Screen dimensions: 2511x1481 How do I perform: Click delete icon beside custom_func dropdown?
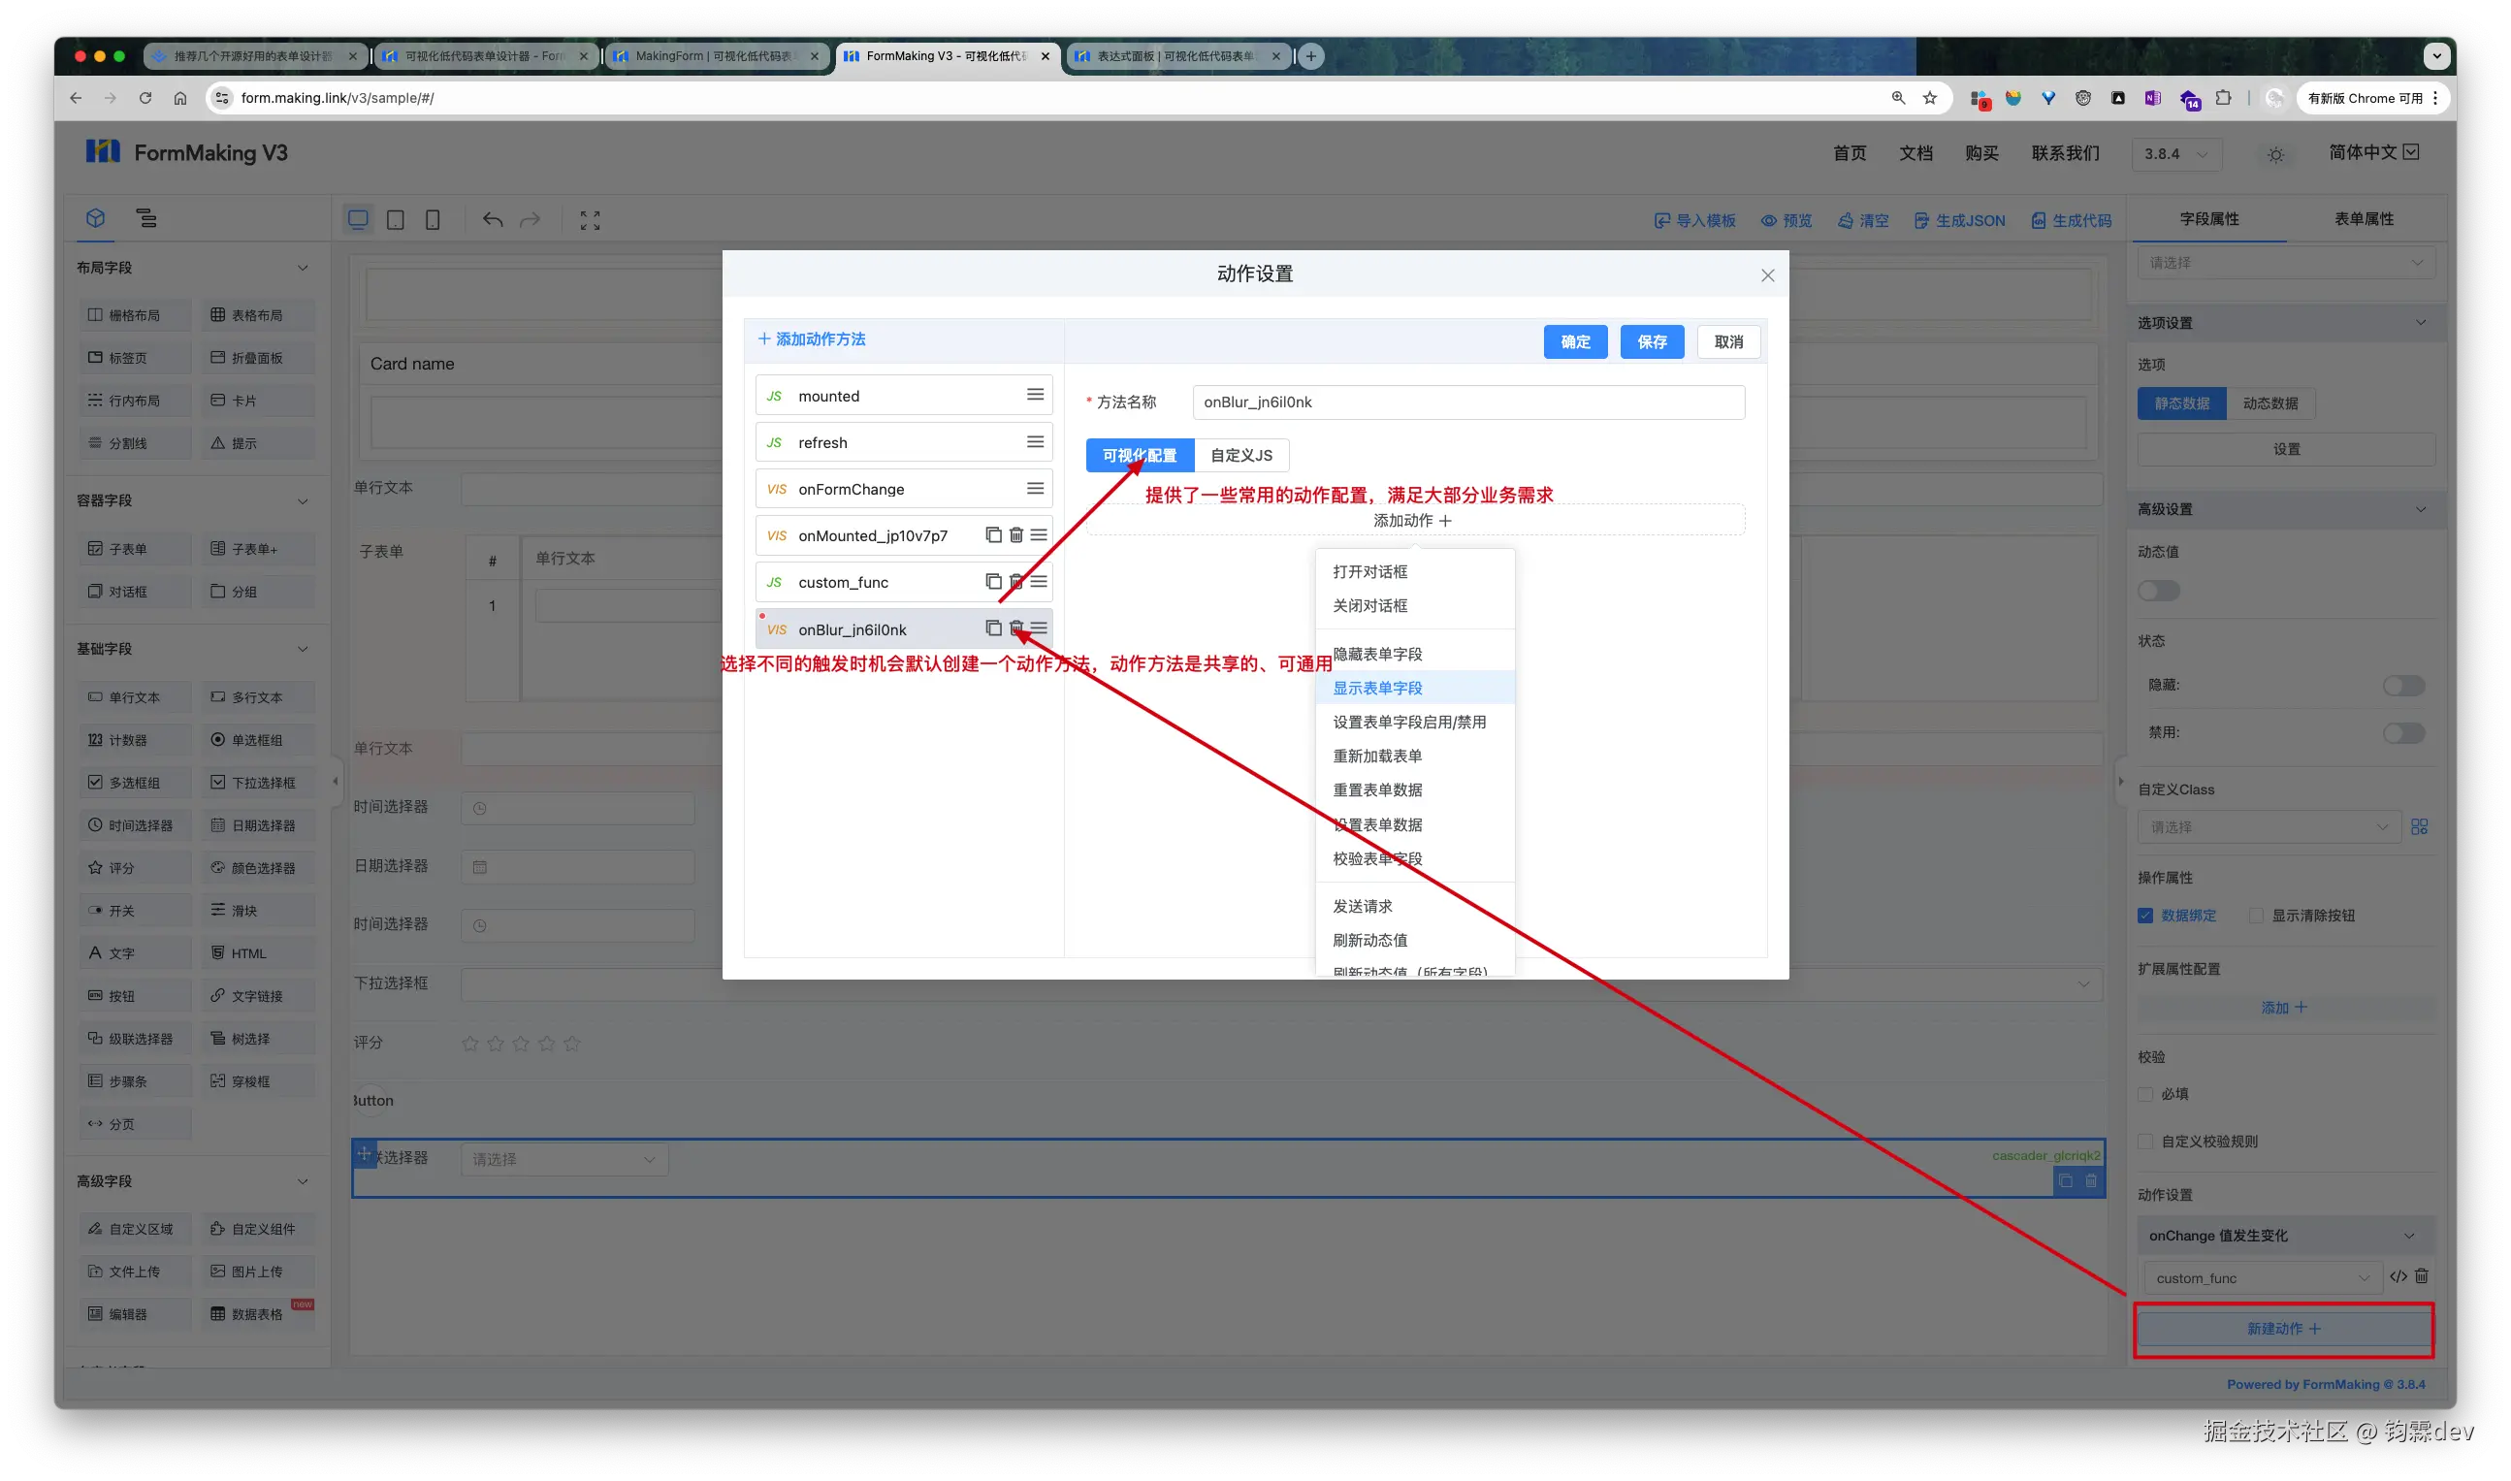[2421, 1276]
